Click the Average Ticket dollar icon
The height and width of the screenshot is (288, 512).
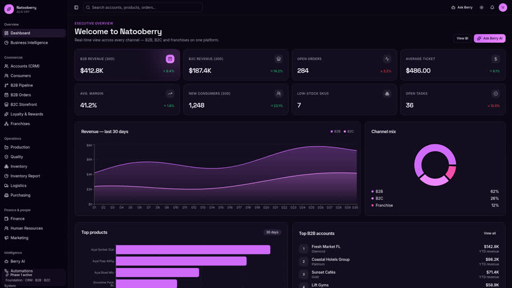pos(495,59)
